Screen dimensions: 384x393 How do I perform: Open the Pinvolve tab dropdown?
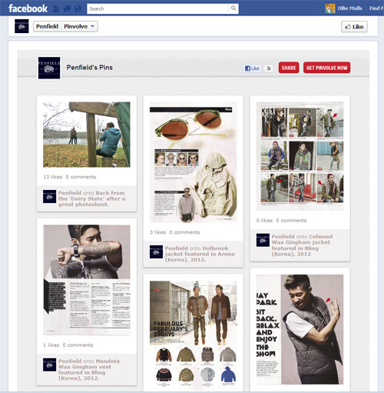pyautogui.click(x=79, y=26)
